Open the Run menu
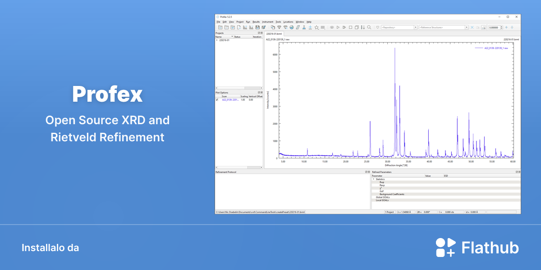Viewport: 541px width, 270px height. tap(248, 22)
